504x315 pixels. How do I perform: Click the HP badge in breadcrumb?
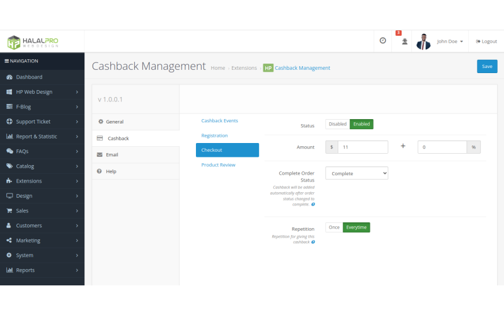[268, 68]
